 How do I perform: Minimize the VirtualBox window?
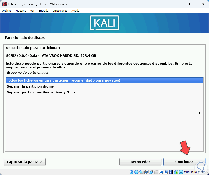point(179,4)
